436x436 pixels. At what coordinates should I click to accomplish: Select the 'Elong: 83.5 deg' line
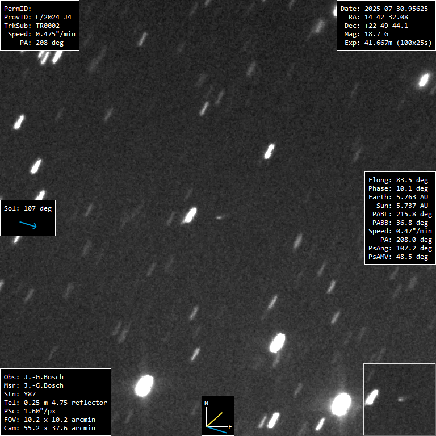[x=398, y=180]
